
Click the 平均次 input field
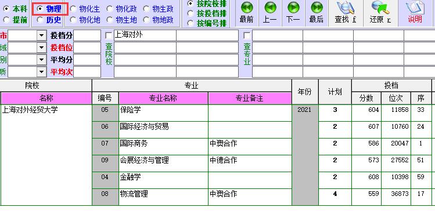click(87, 72)
